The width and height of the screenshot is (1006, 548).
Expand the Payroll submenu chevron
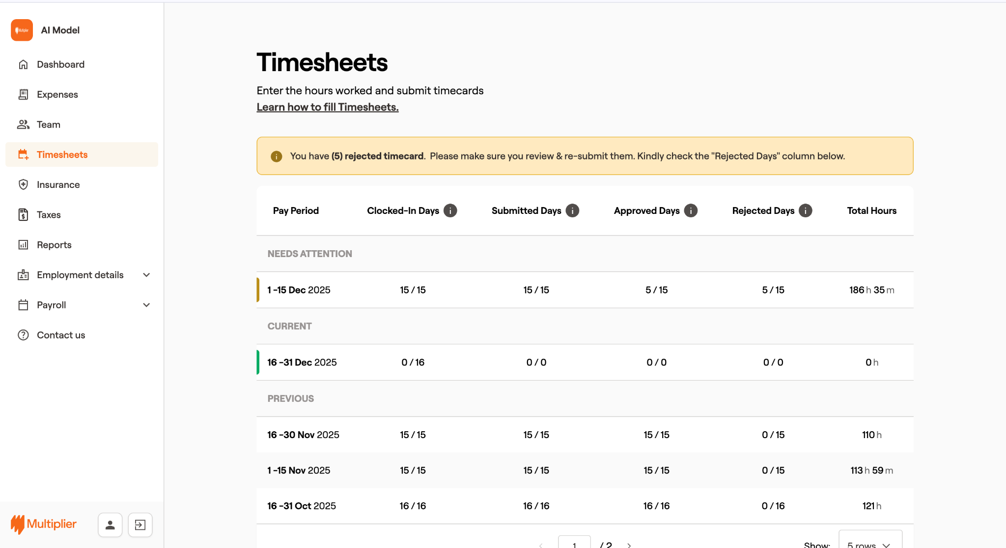point(146,305)
